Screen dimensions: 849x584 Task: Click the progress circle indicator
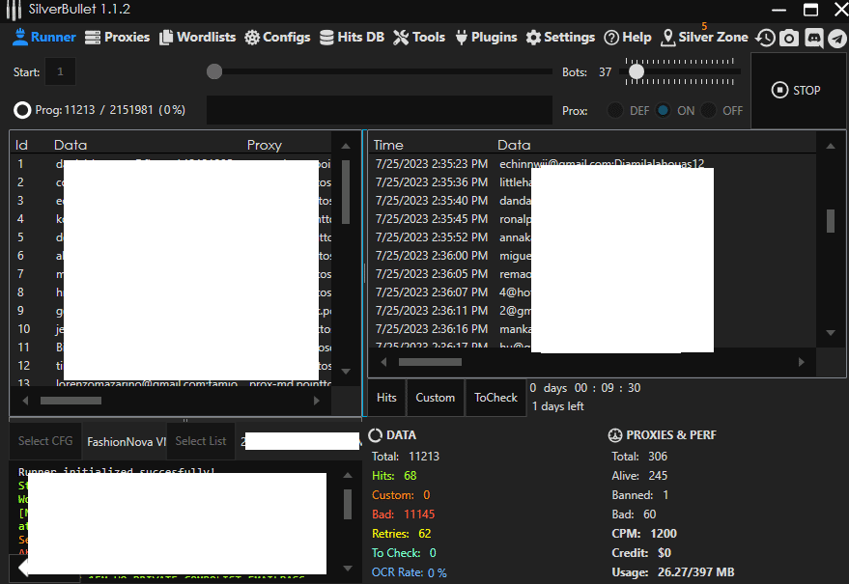tap(22, 110)
